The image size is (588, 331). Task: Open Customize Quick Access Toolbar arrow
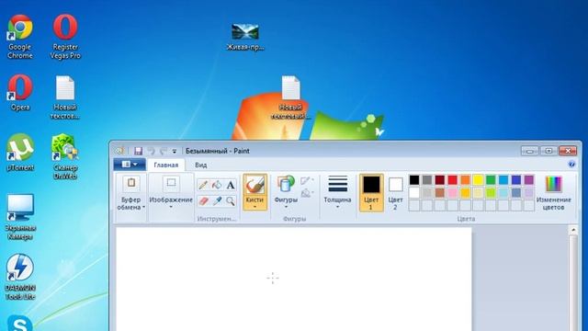pyautogui.click(x=175, y=151)
